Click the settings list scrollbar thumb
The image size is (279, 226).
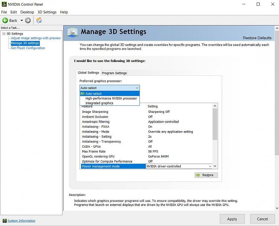215,124
